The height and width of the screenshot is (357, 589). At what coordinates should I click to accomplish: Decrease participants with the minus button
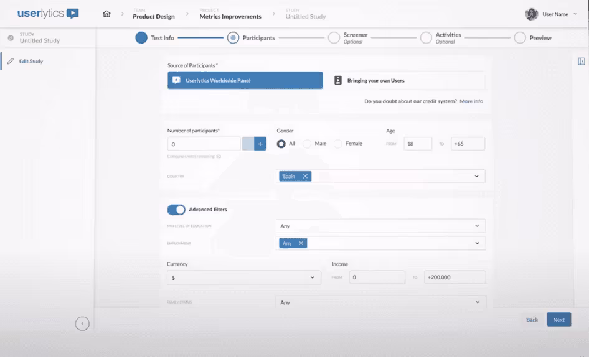(248, 144)
